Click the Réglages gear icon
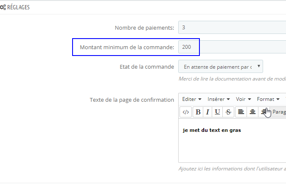286x184 pixels. pos(3,7)
